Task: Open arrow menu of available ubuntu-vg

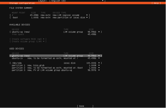Action: pos(99,32)
